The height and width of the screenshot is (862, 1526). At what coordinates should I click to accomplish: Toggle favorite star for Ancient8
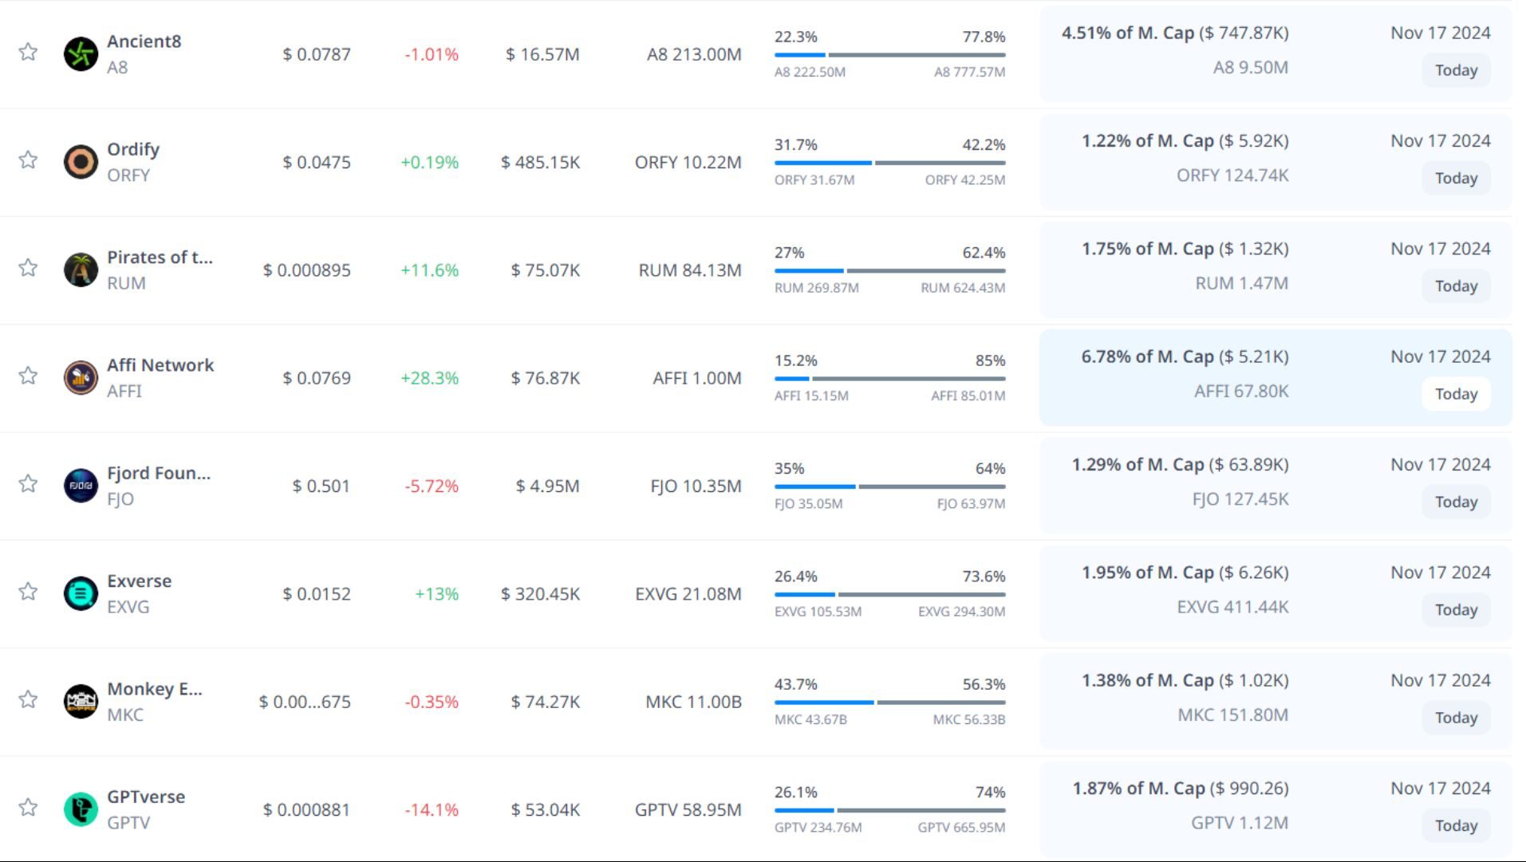28,53
